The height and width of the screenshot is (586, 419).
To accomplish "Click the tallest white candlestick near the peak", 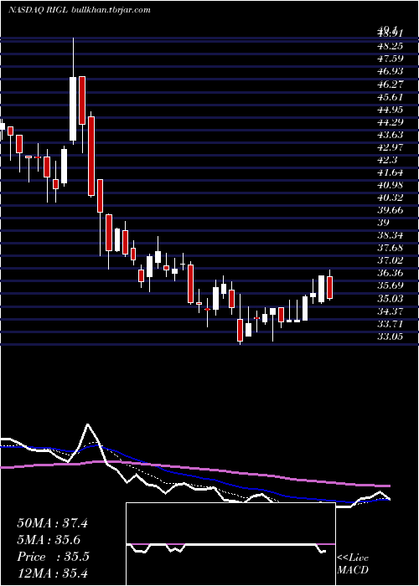I will (x=73, y=109).
